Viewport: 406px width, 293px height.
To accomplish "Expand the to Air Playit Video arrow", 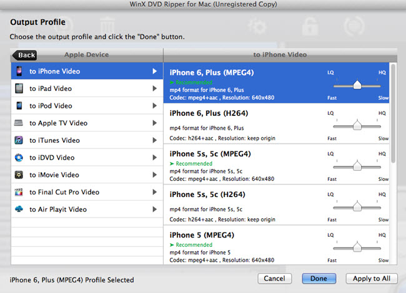I will (154, 209).
